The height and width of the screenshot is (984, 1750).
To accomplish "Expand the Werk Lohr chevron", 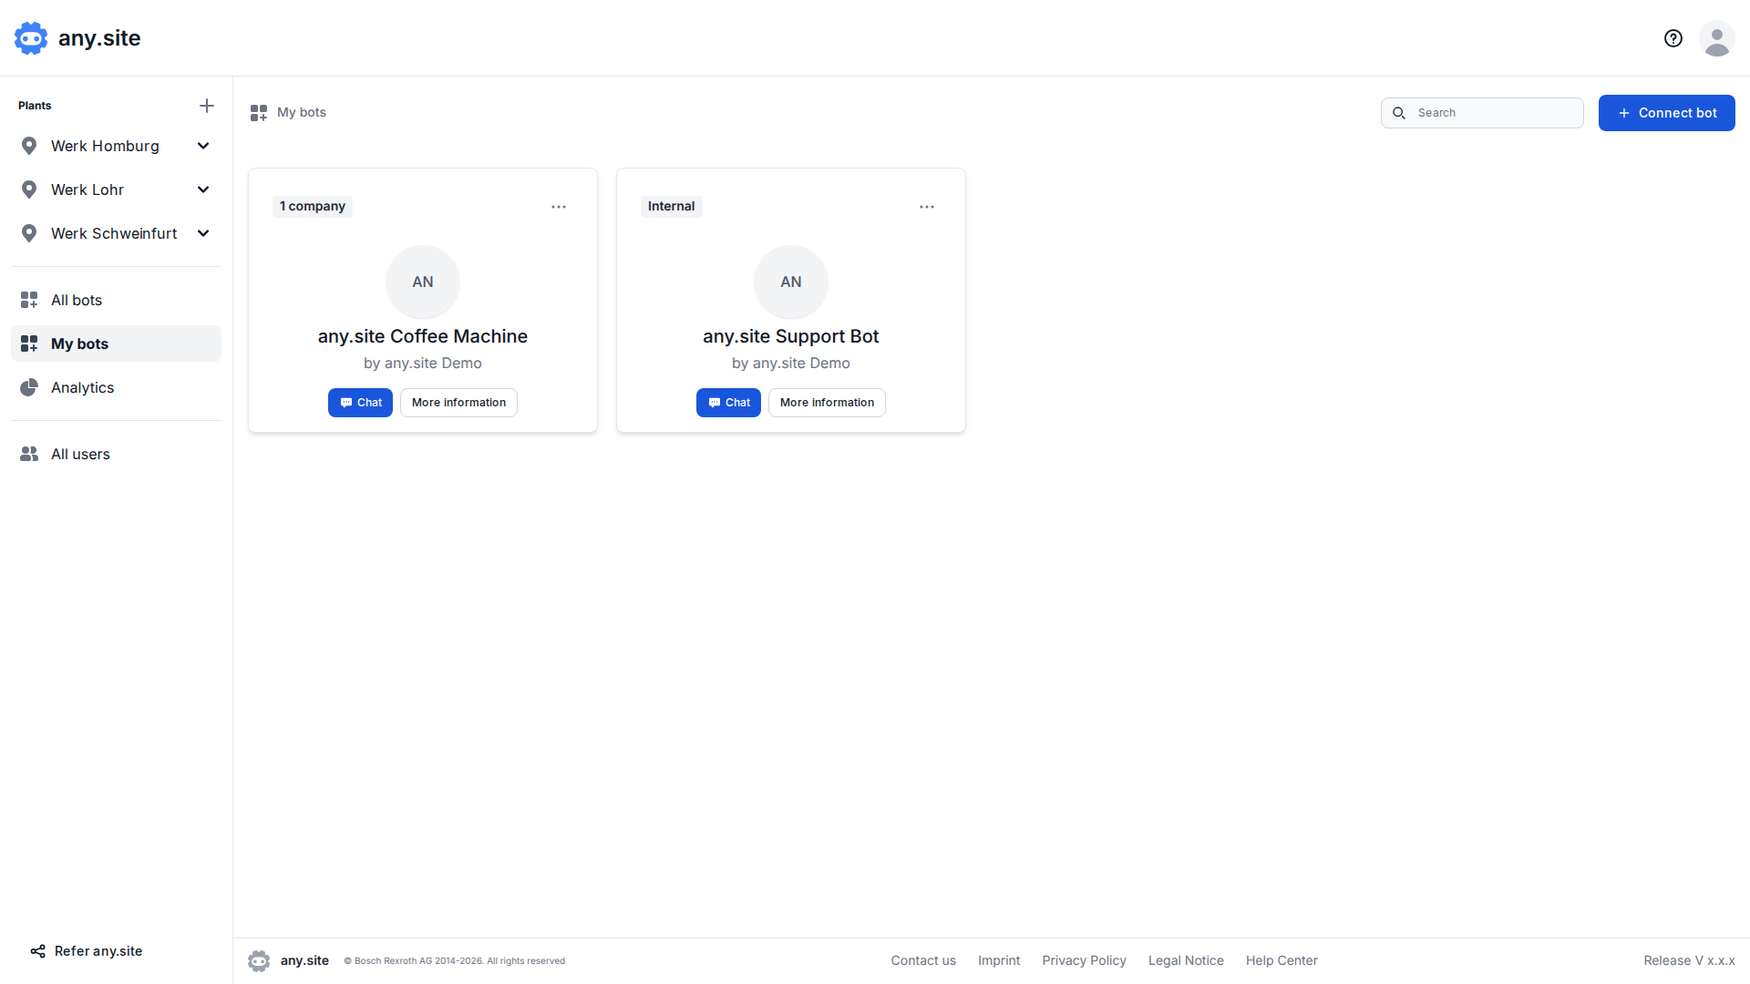I will point(203,190).
